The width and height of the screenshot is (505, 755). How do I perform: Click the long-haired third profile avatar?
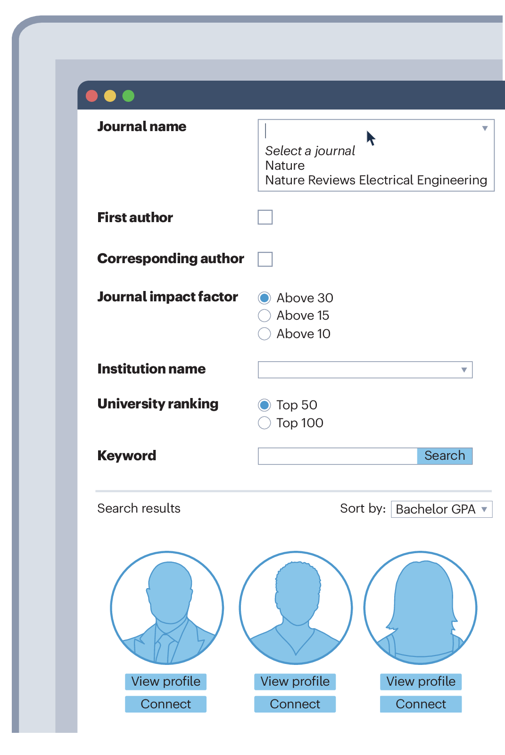pyautogui.click(x=420, y=607)
